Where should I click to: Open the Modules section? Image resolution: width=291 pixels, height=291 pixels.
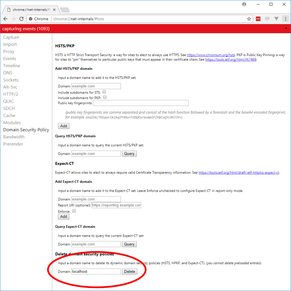tap(12, 122)
